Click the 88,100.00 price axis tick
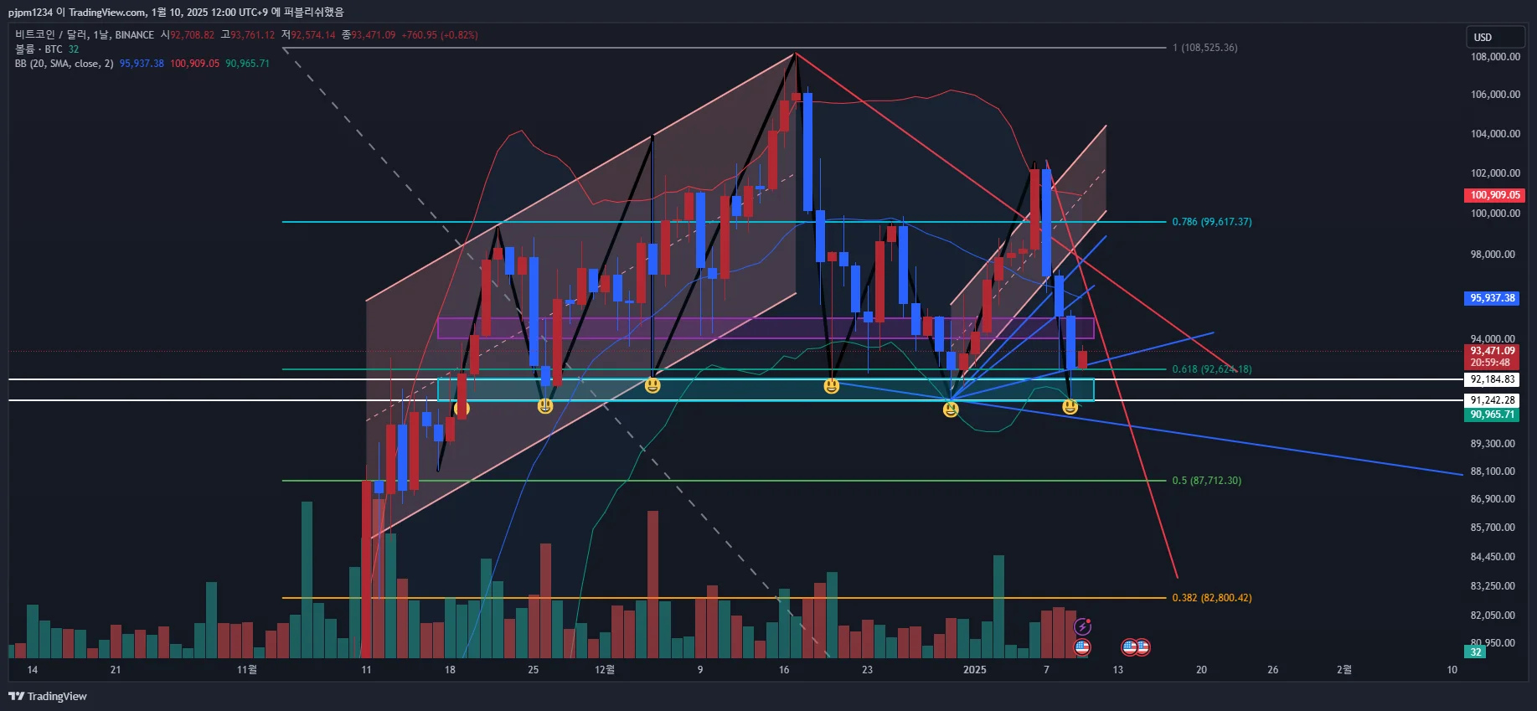Image resolution: width=1537 pixels, height=711 pixels. [1493, 471]
